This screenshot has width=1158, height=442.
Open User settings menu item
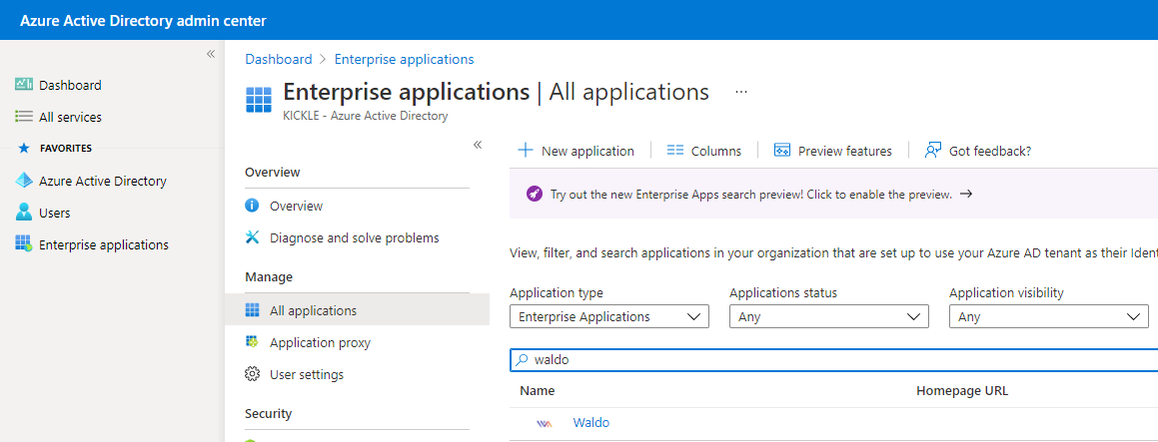click(x=307, y=374)
